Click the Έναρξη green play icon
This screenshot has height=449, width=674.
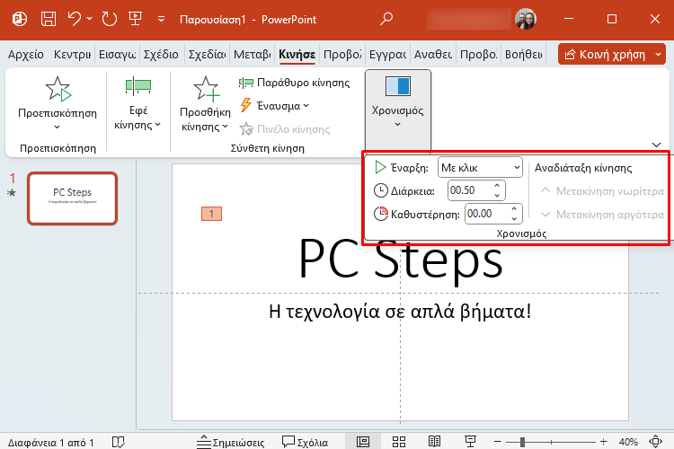[380, 167]
